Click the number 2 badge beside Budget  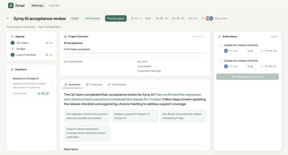point(13,49)
